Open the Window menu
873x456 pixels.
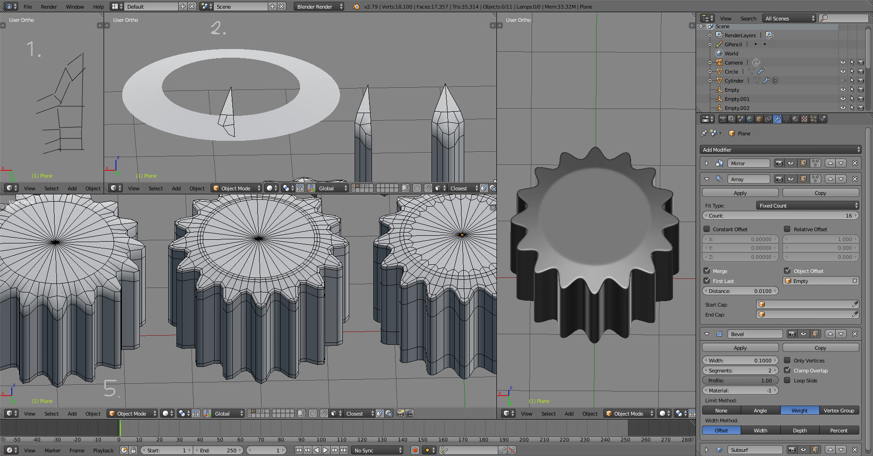click(x=75, y=6)
